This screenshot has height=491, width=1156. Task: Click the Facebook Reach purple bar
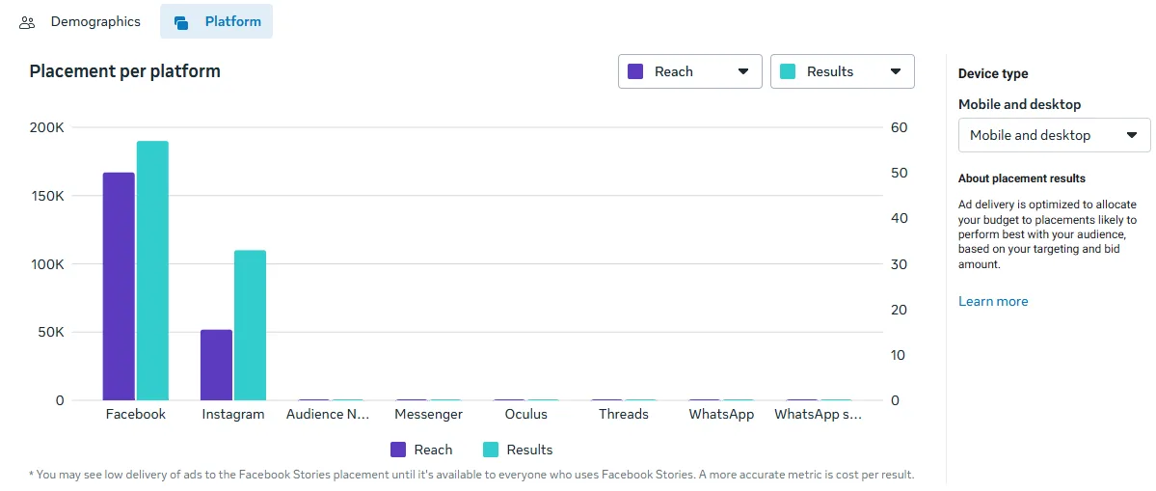[x=119, y=286]
